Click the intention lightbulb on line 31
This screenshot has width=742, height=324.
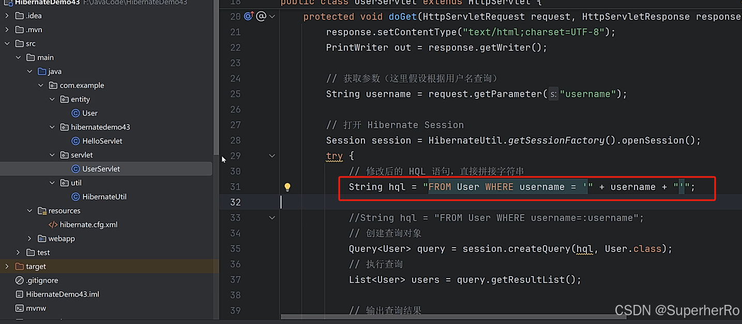287,187
